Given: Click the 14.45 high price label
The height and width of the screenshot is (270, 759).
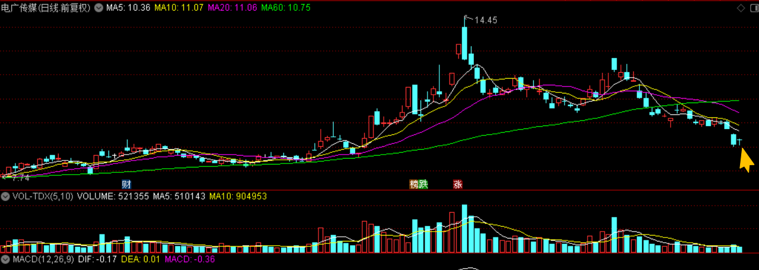Looking at the screenshot, I should 486,20.
